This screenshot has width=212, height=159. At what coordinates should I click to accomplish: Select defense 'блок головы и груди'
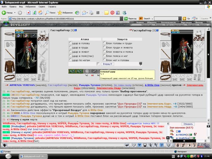[x=104, y=43]
